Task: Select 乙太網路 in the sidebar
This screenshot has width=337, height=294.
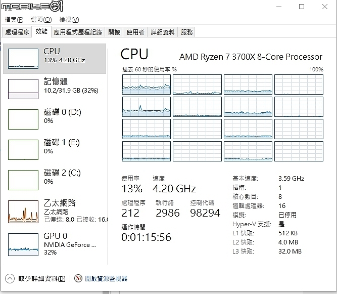Action: [x=55, y=212]
